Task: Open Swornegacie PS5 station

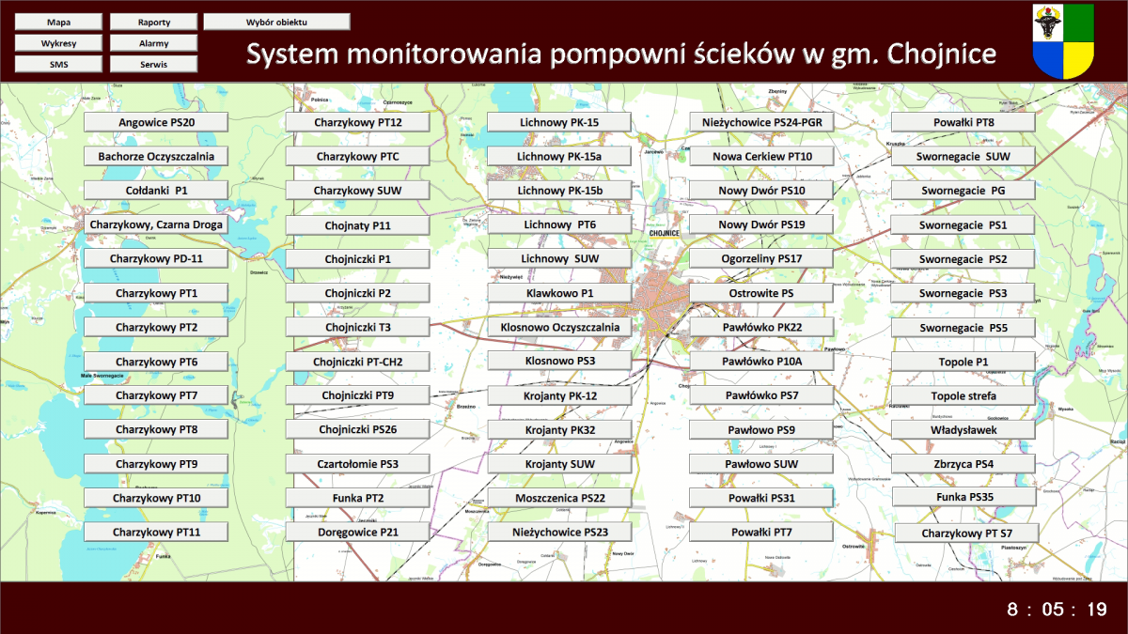Action: point(963,328)
